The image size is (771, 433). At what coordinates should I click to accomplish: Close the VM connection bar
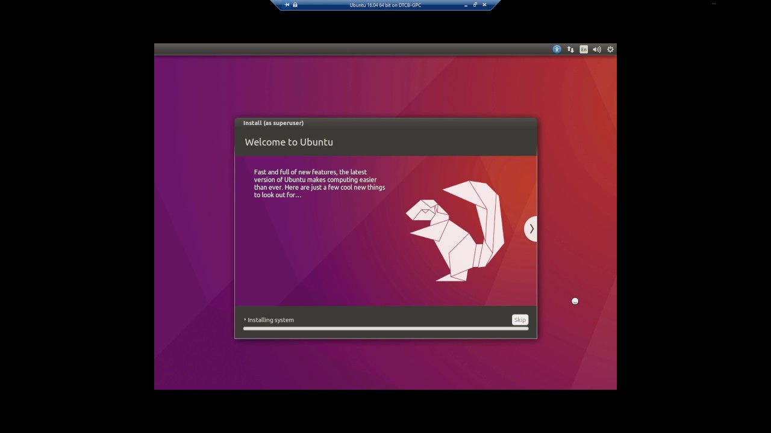coord(484,5)
